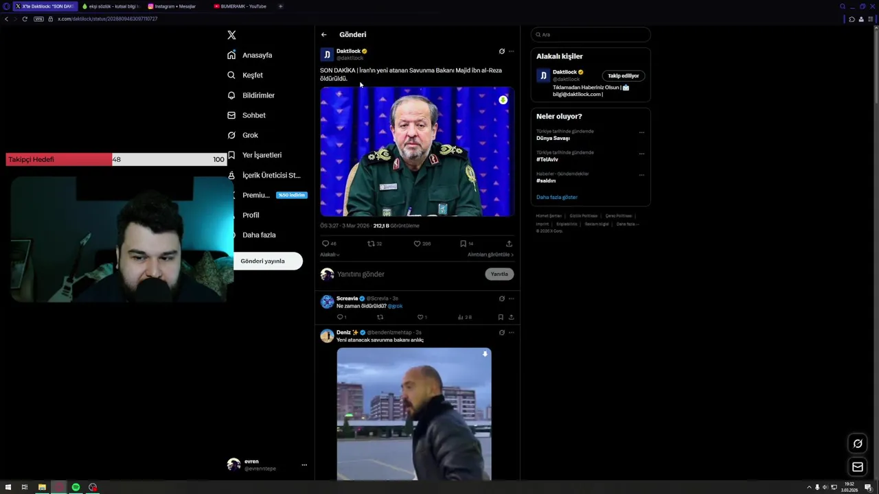
Task: Open options for #saldırı trend
Action: point(641,175)
